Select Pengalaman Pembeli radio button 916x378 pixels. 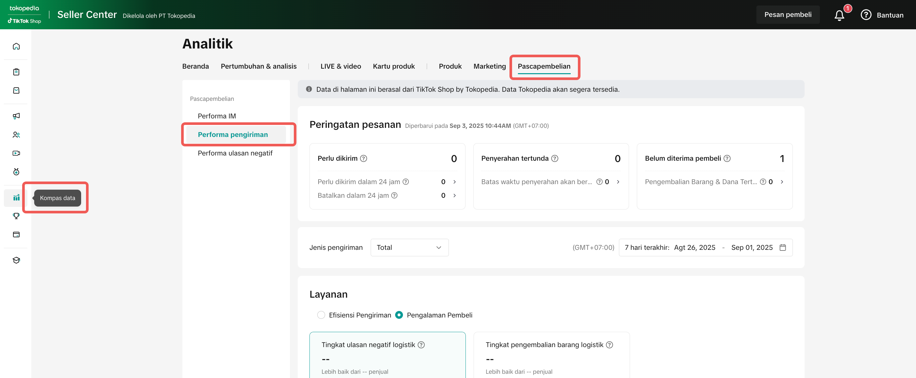399,315
